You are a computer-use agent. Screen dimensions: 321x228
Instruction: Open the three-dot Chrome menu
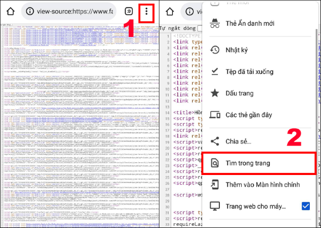pos(146,11)
